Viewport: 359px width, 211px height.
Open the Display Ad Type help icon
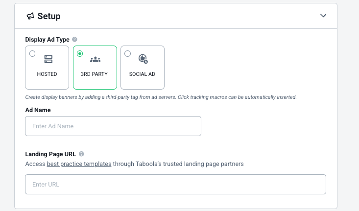tap(74, 39)
